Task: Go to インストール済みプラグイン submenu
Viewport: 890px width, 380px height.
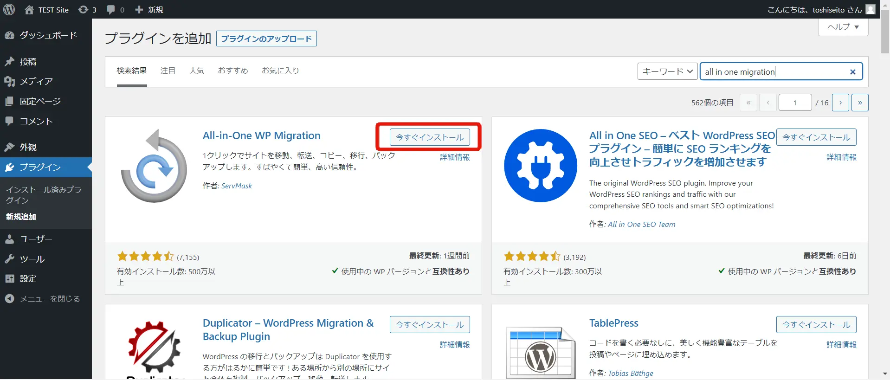Action: (x=44, y=195)
